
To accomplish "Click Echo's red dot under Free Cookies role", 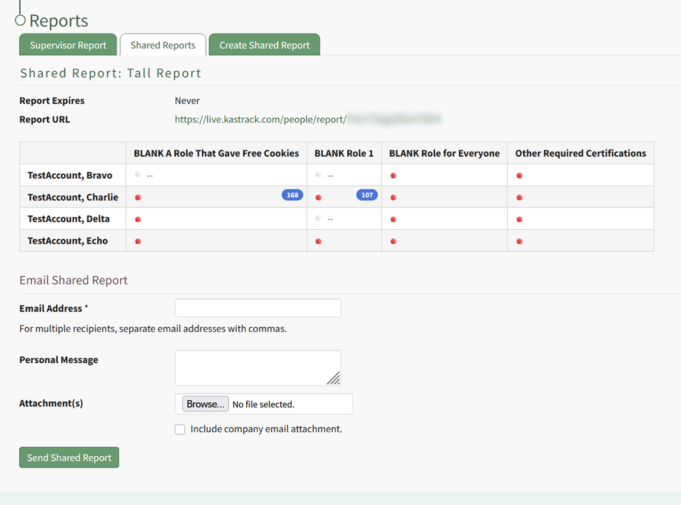I will pyautogui.click(x=138, y=241).
